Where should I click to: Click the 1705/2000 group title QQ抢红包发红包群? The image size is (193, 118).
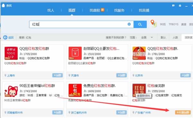(x=34, y=49)
